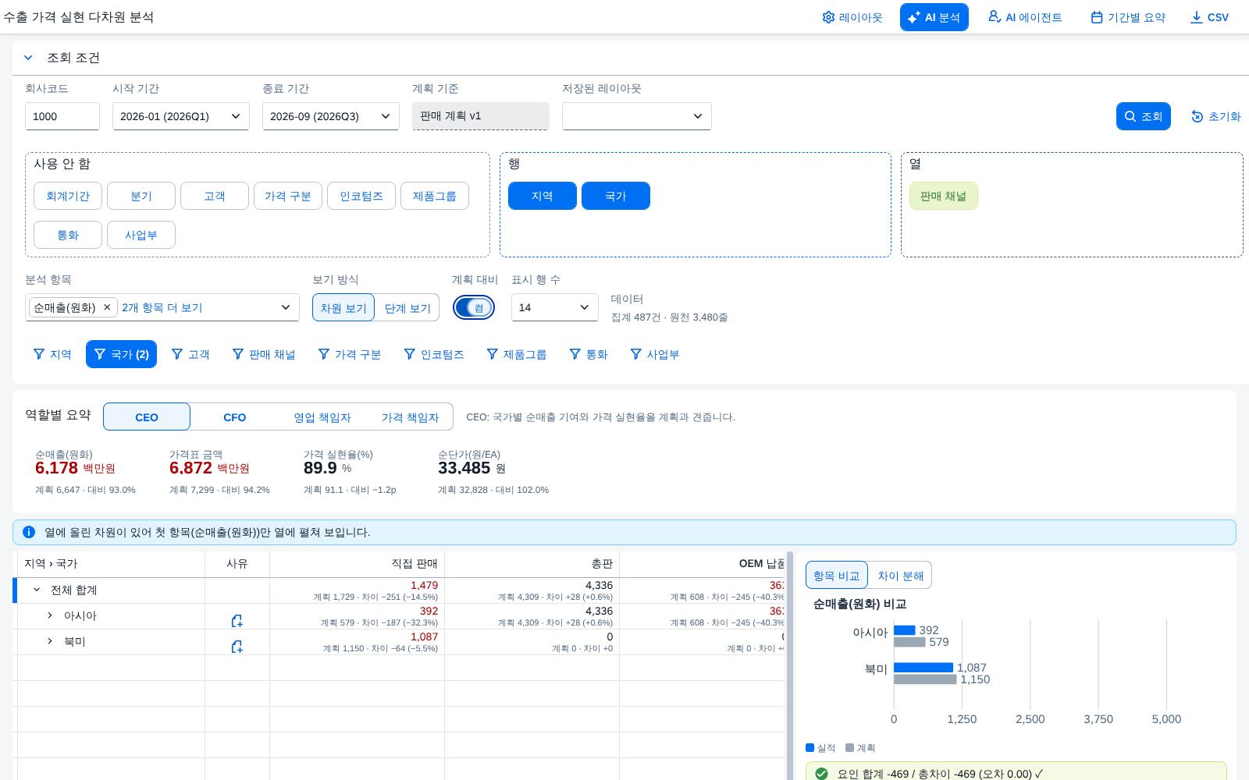
Task: Switch to the 가격 책임자 tab
Action: coord(410,417)
